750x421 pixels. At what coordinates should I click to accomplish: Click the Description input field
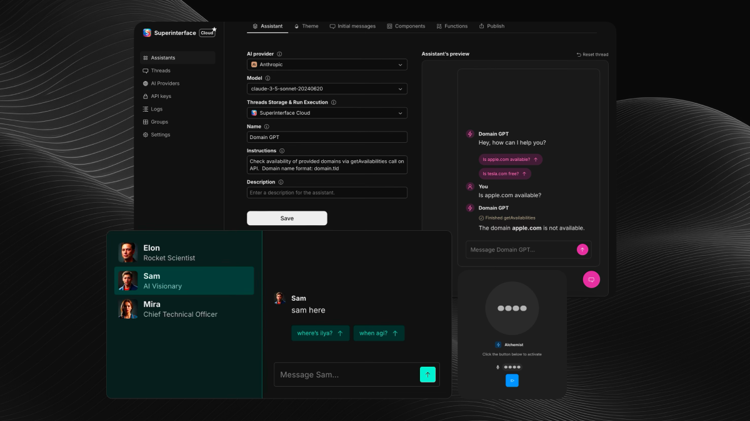[327, 193]
